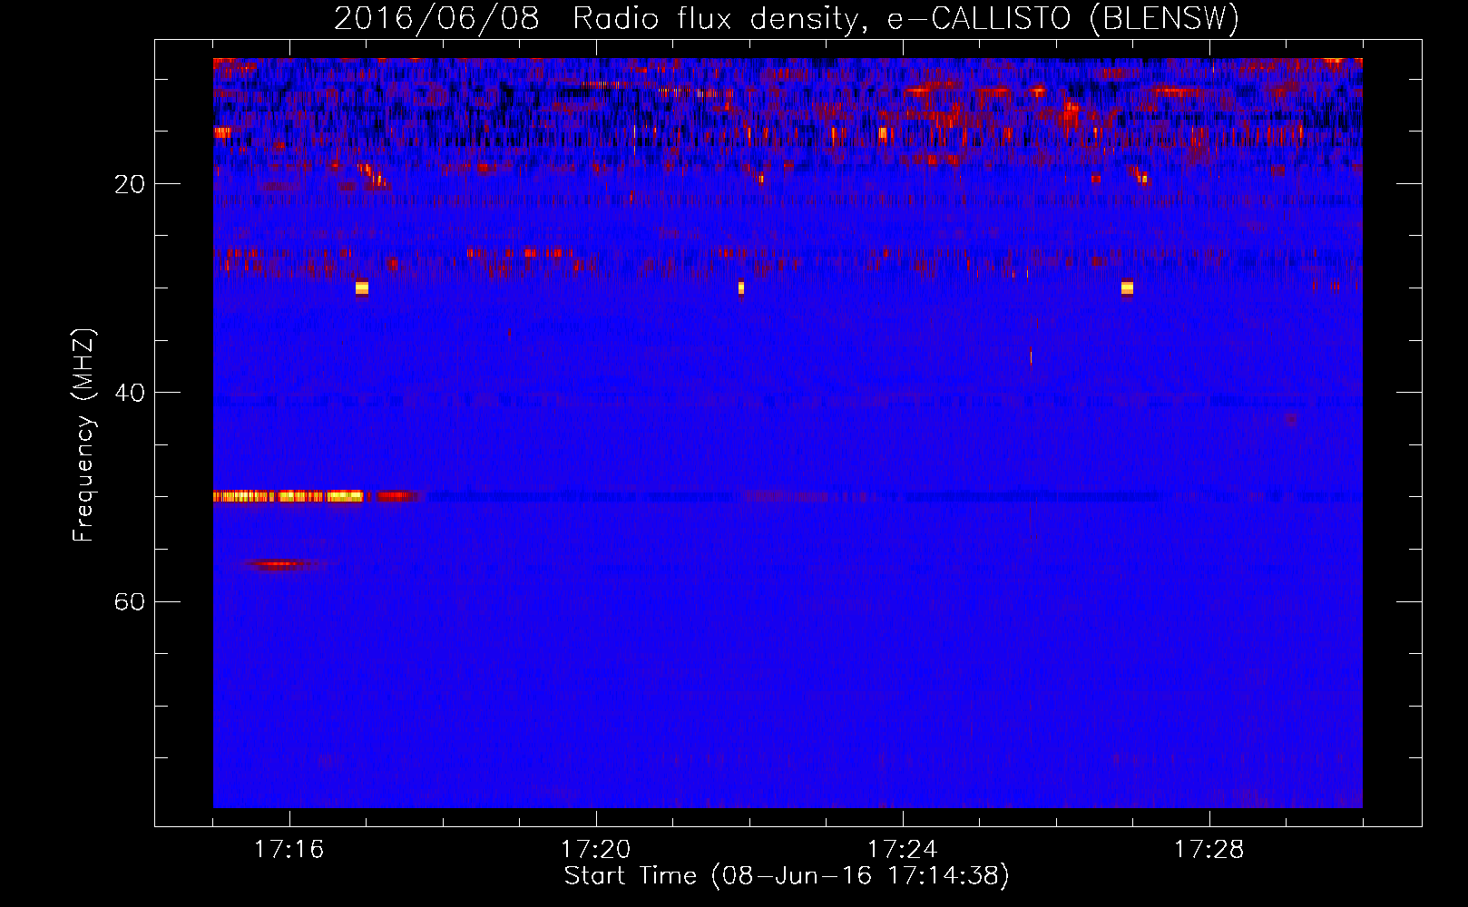Click the 17:28 time tick label
Screen dimensions: 1468x907
[x=1209, y=849]
